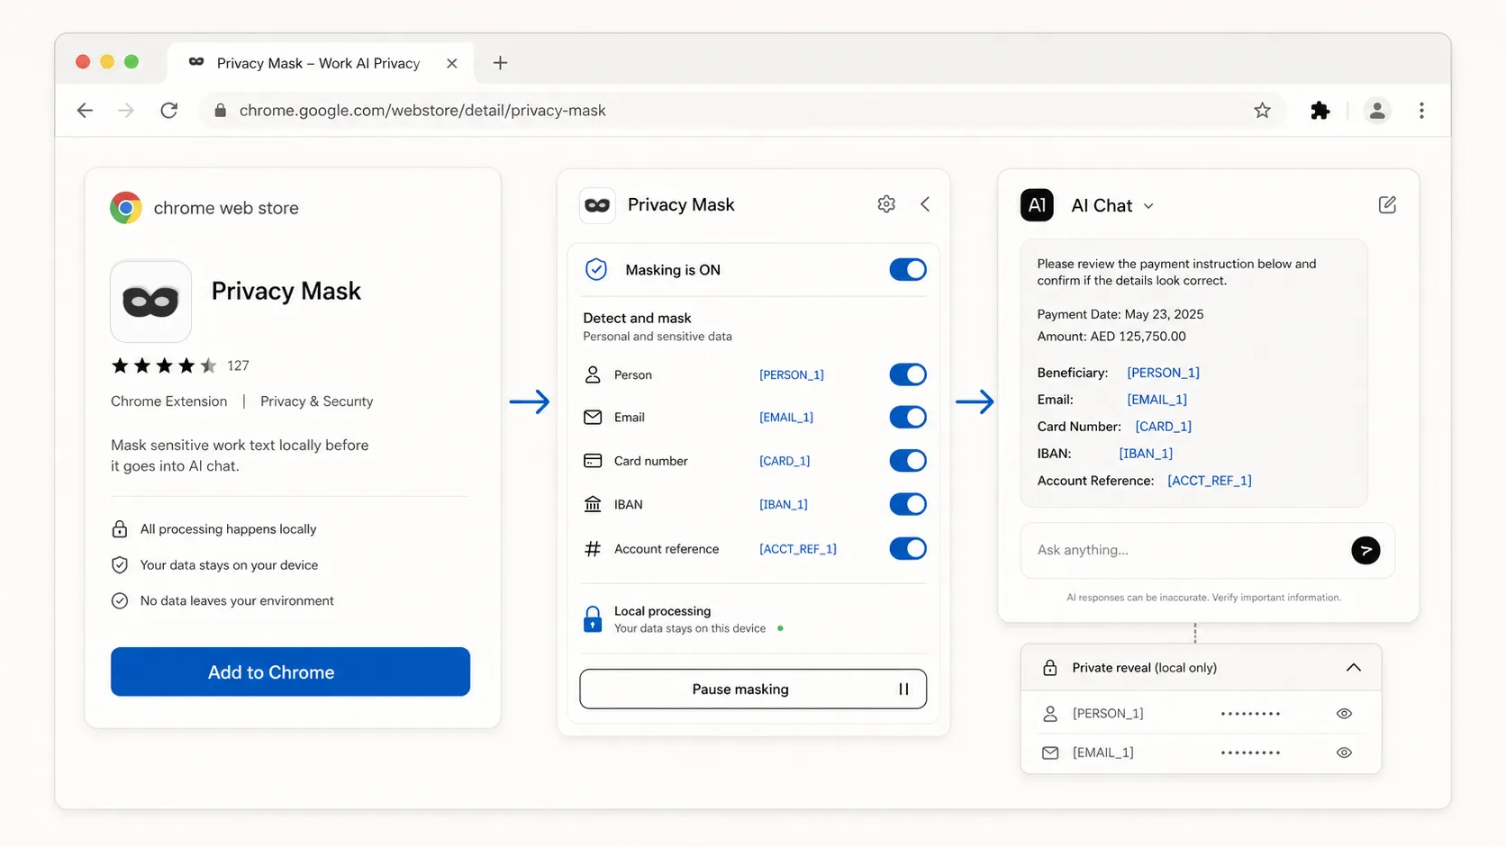This screenshot has height=847, width=1506.
Task: Collapse Privacy Mask panel with back chevron
Action: [925, 204]
